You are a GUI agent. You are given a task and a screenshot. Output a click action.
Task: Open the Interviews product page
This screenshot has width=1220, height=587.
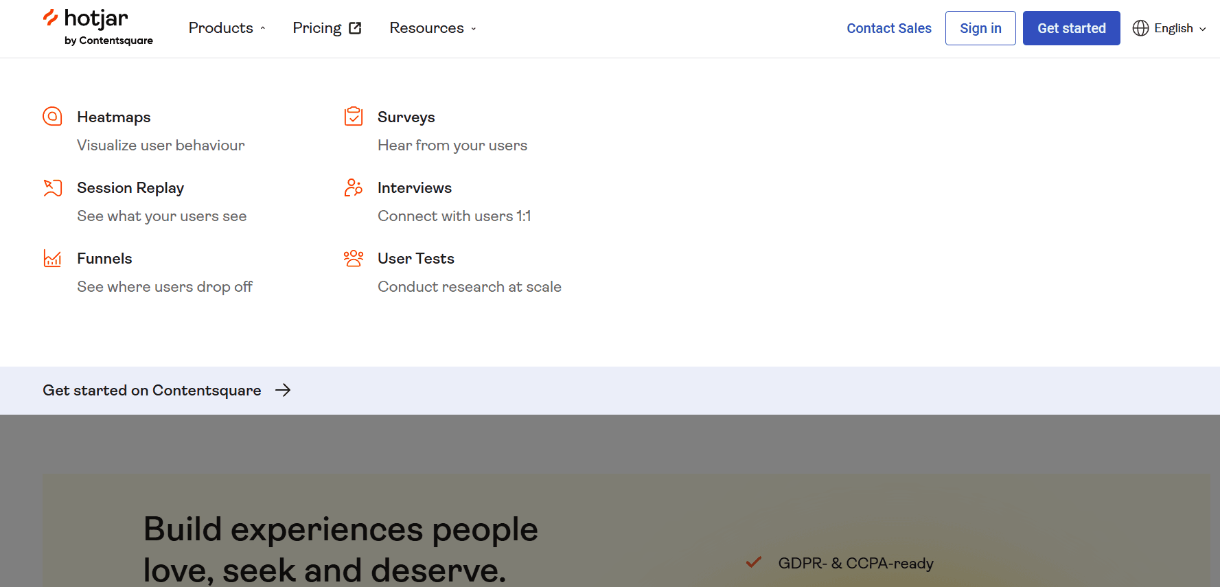(415, 187)
